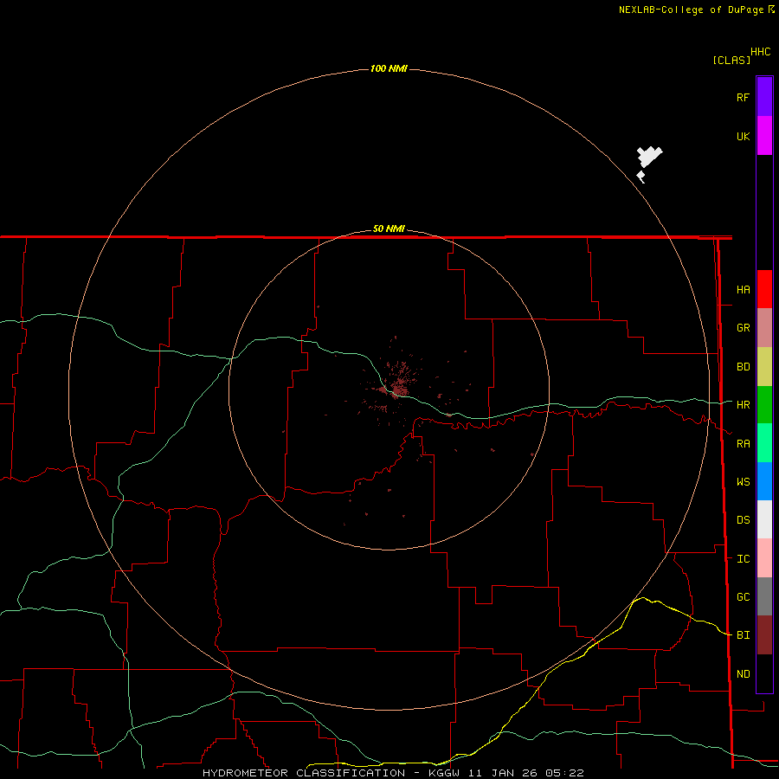Click the HA red legend swatch
Screen dimensions: 779x779
(x=764, y=289)
